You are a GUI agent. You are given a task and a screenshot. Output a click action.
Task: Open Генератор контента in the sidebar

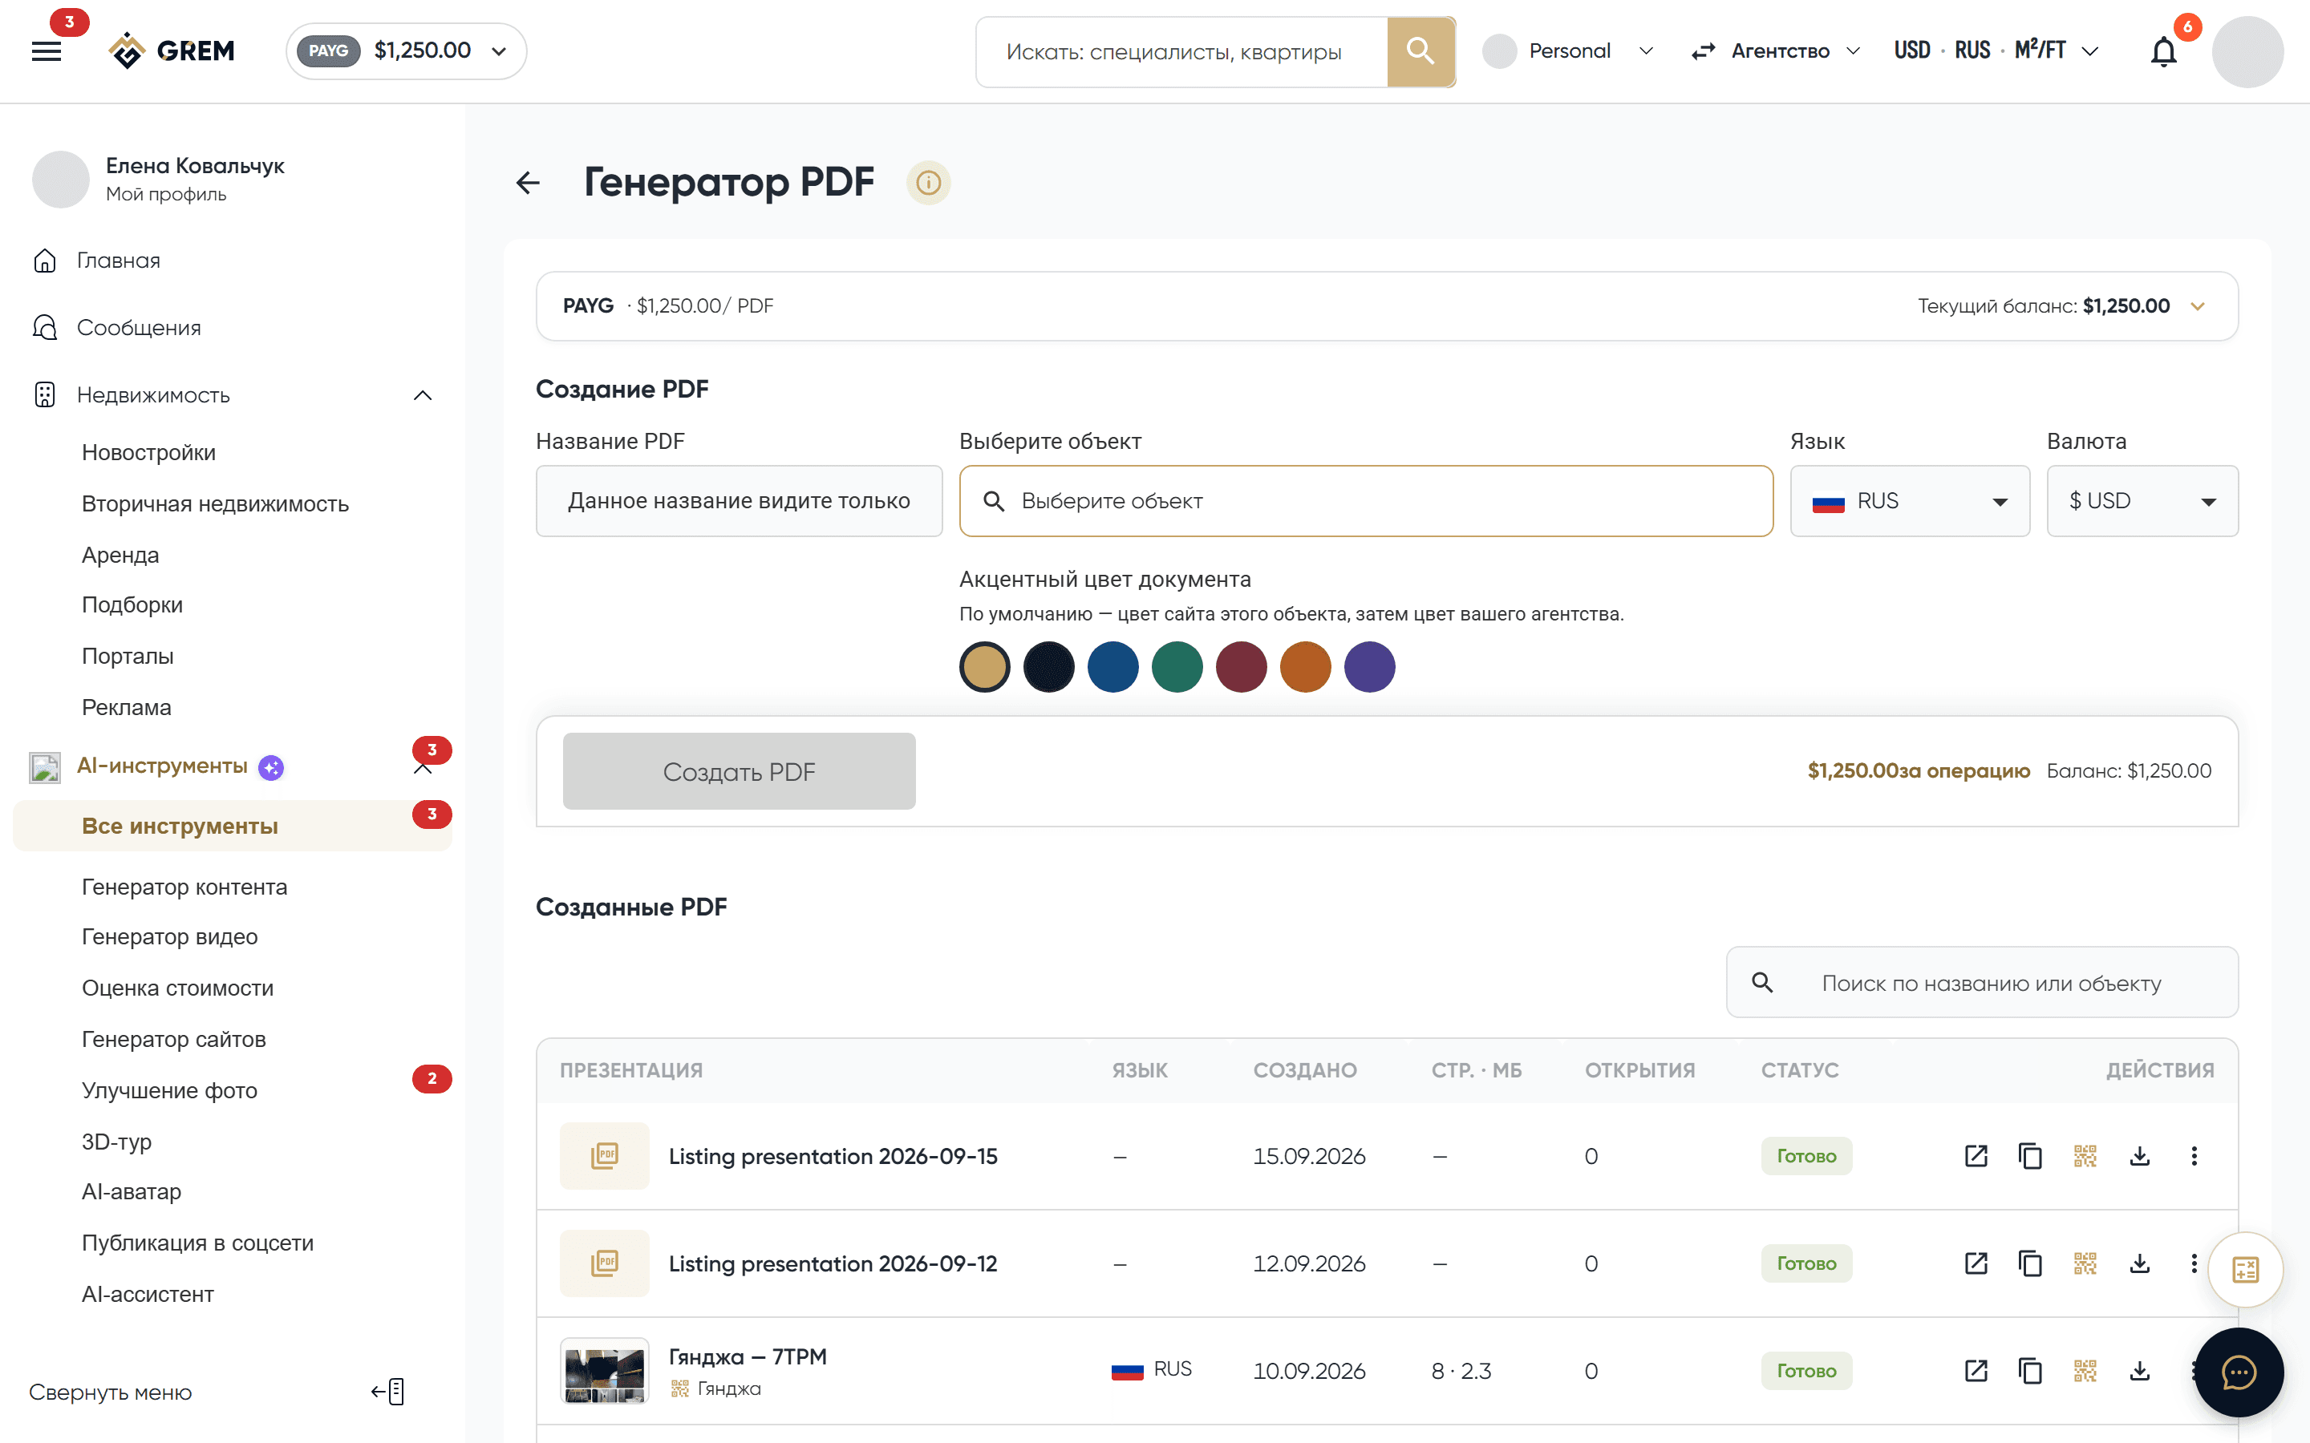pos(184,887)
